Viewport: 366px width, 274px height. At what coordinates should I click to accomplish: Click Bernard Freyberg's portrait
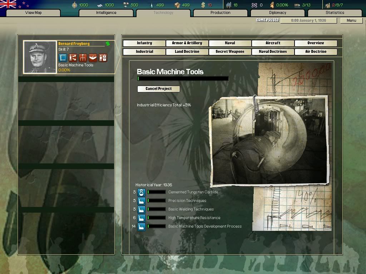40,57
